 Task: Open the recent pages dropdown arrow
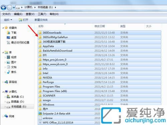[14, 8]
